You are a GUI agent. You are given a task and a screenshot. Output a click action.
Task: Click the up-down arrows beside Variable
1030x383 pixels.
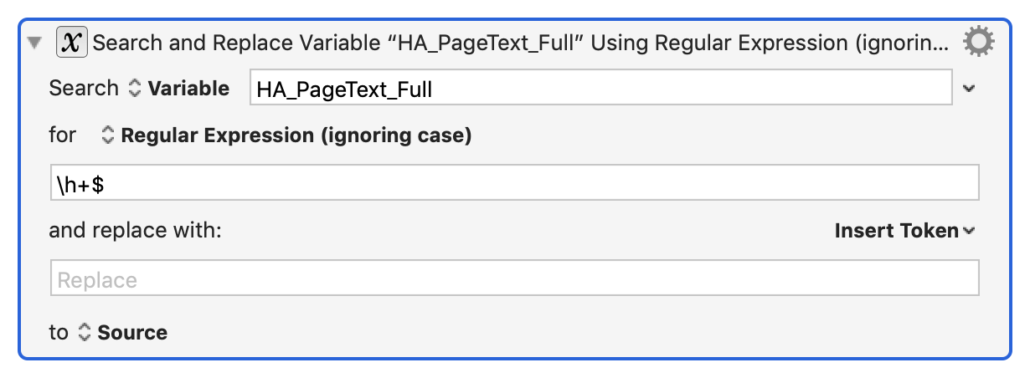coord(135,88)
